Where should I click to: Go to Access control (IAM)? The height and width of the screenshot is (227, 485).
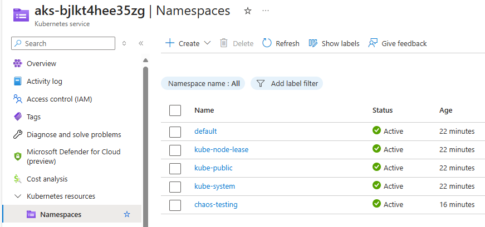pyautogui.click(x=60, y=99)
